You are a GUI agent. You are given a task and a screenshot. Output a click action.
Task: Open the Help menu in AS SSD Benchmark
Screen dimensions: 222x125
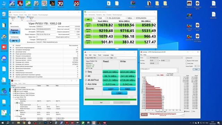click(112, 55)
